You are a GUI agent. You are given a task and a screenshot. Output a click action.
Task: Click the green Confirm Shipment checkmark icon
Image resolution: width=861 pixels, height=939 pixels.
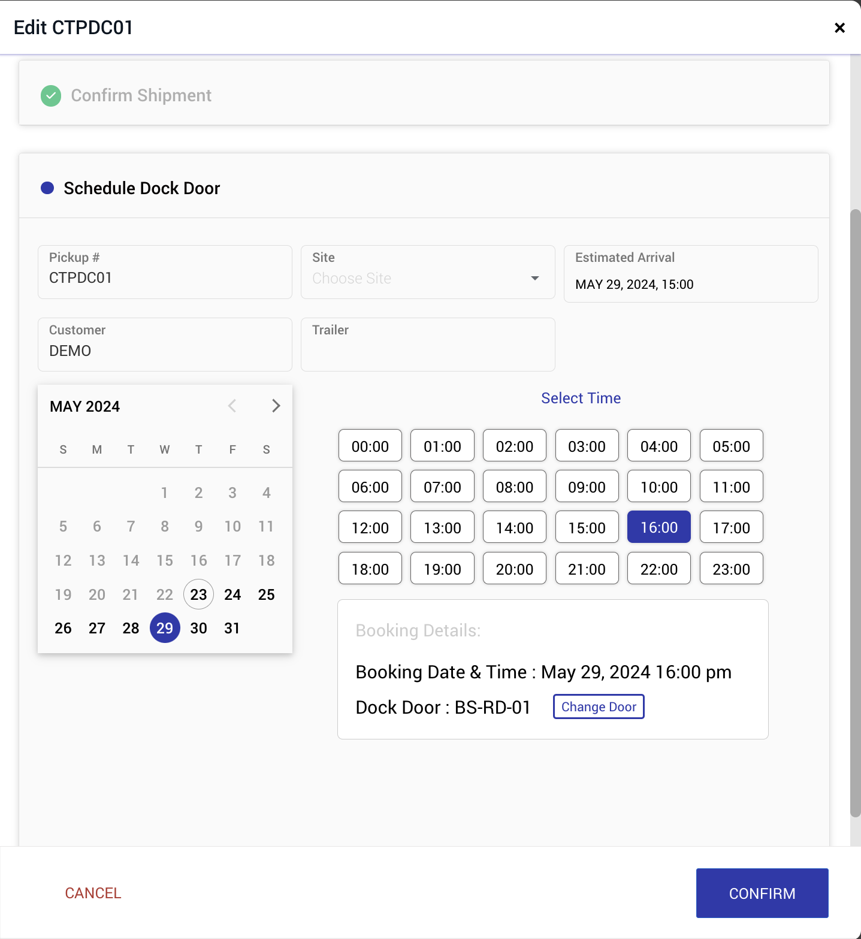tap(51, 96)
